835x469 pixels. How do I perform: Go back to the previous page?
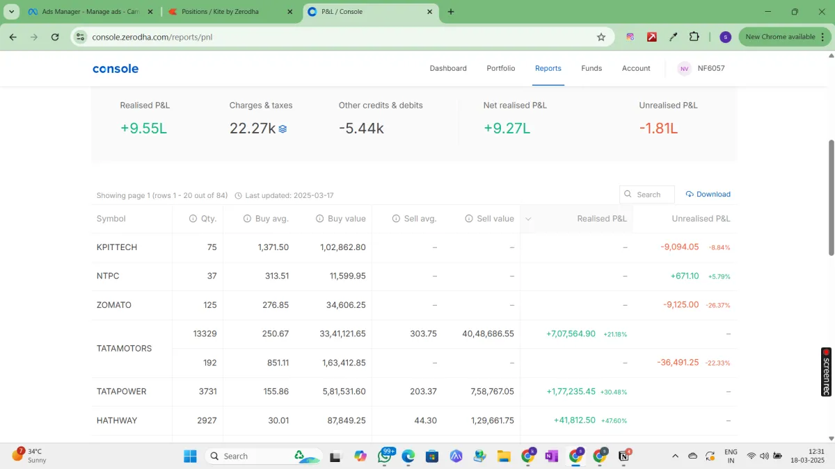click(x=13, y=37)
